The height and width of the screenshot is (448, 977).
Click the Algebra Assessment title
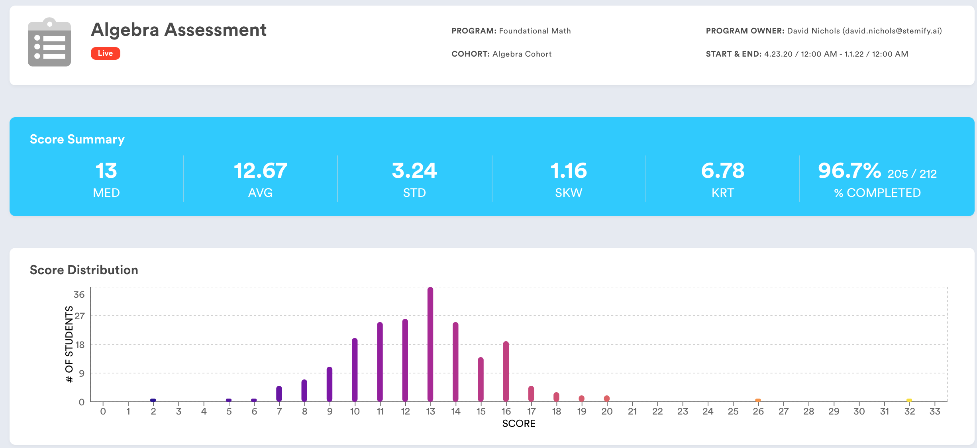point(179,30)
